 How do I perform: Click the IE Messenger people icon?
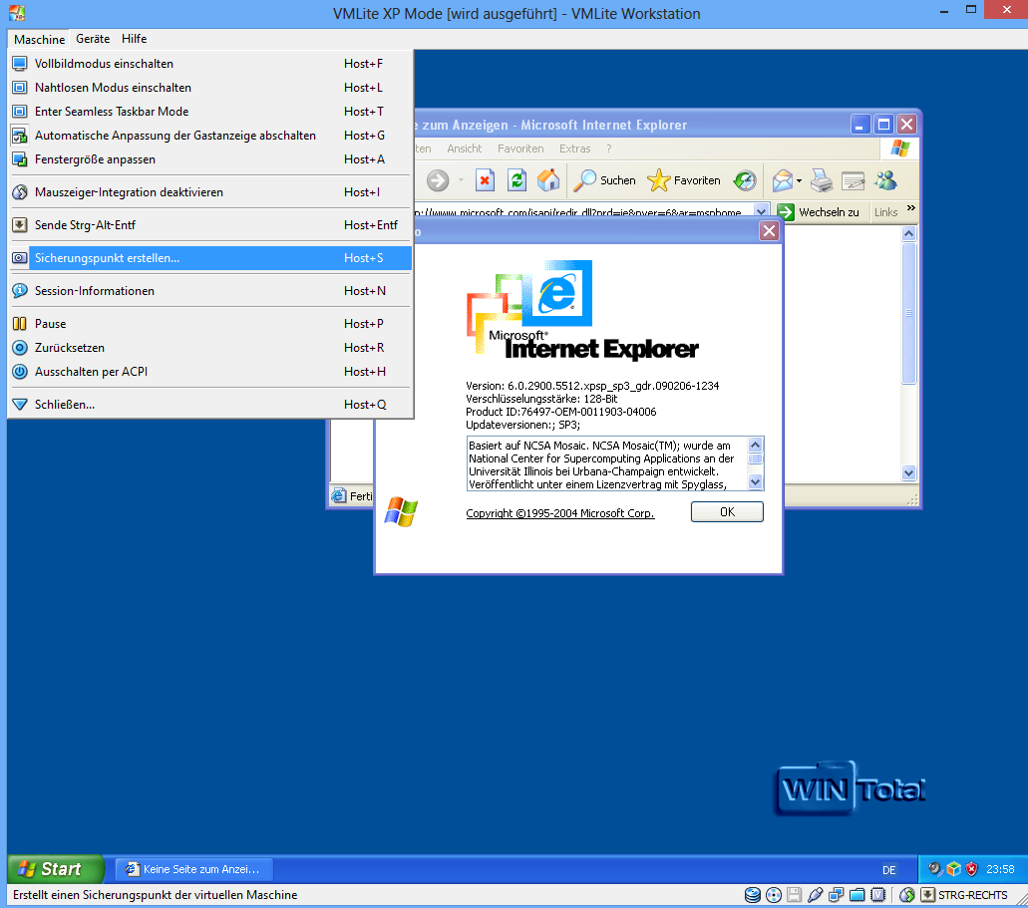pos(885,180)
